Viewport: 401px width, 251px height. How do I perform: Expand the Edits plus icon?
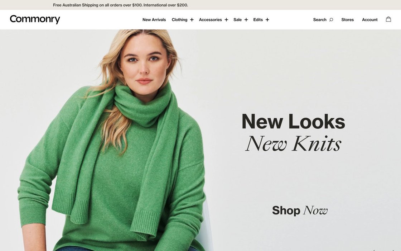[x=267, y=20]
